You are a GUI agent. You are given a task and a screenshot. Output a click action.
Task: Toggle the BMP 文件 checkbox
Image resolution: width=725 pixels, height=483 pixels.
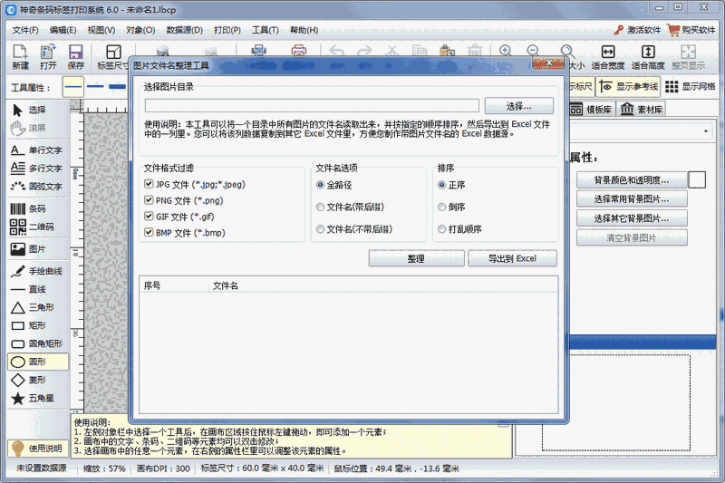(x=149, y=232)
